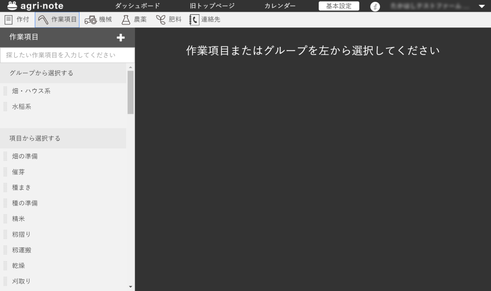Click the drag handle beside 畑の準備
This screenshot has width=491, height=291.
pos(5,156)
